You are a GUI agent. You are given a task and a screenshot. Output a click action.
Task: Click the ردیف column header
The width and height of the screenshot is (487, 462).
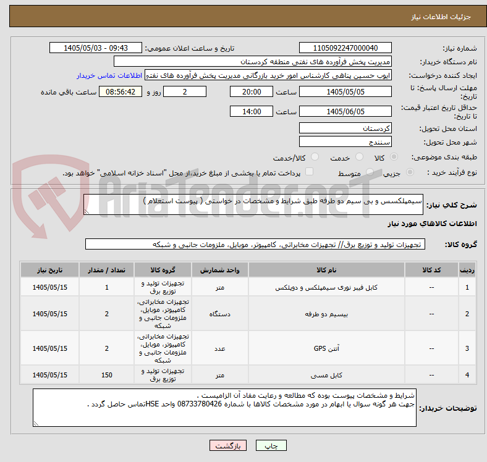click(x=467, y=270)
